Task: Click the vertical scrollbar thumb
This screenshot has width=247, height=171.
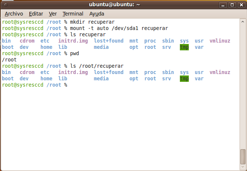Action: 243,157
